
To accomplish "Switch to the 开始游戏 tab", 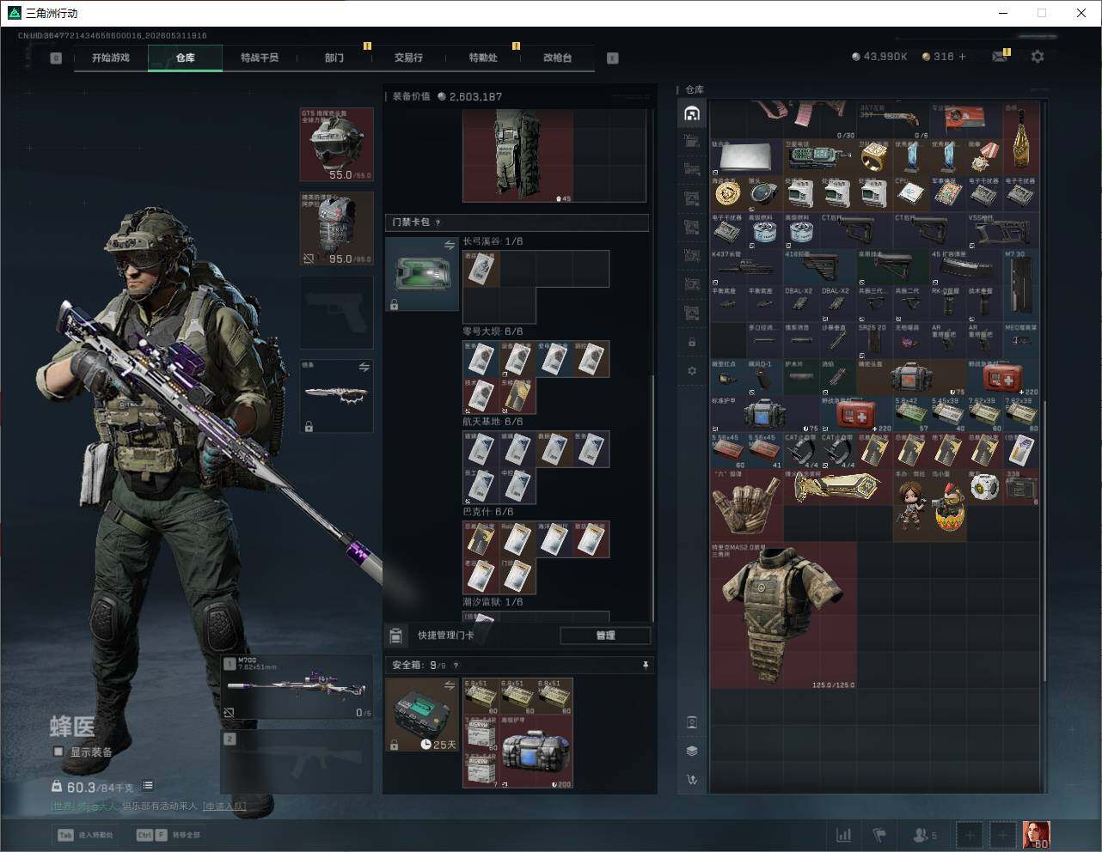I will [x=111, y=58].
